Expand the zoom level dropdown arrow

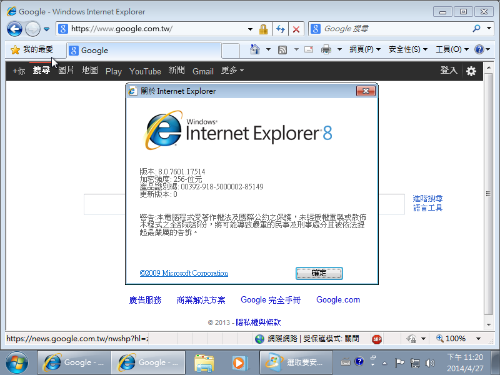(478, 339)
